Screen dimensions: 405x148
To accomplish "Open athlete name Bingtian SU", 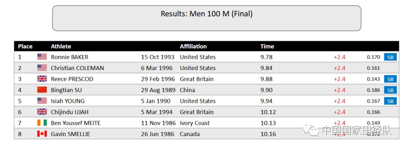I will click(66, 90).
